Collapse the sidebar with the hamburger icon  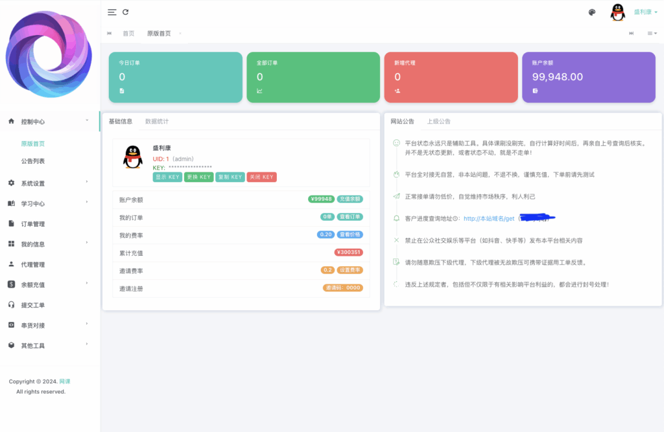coord(112,12)
